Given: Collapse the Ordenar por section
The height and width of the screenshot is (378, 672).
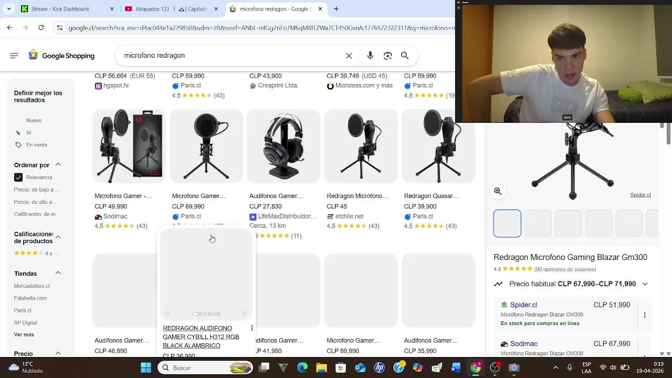Looking at the screenshot, I should click(x=58, y=165).
